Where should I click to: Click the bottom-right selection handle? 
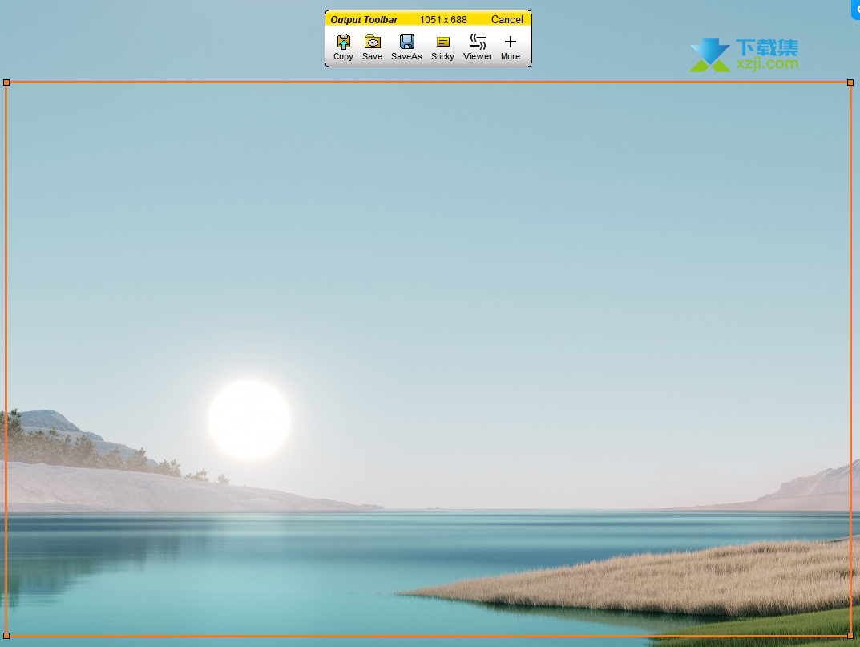(x=850, y=636)
